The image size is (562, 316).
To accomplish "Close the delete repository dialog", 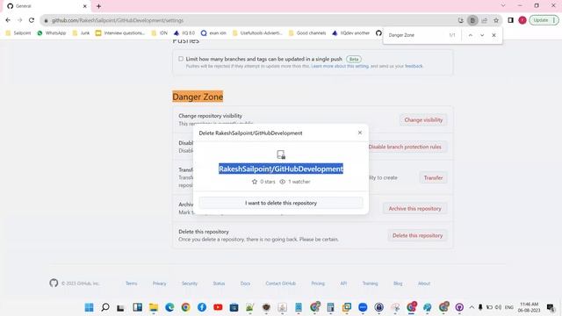I will click(360, 133).
